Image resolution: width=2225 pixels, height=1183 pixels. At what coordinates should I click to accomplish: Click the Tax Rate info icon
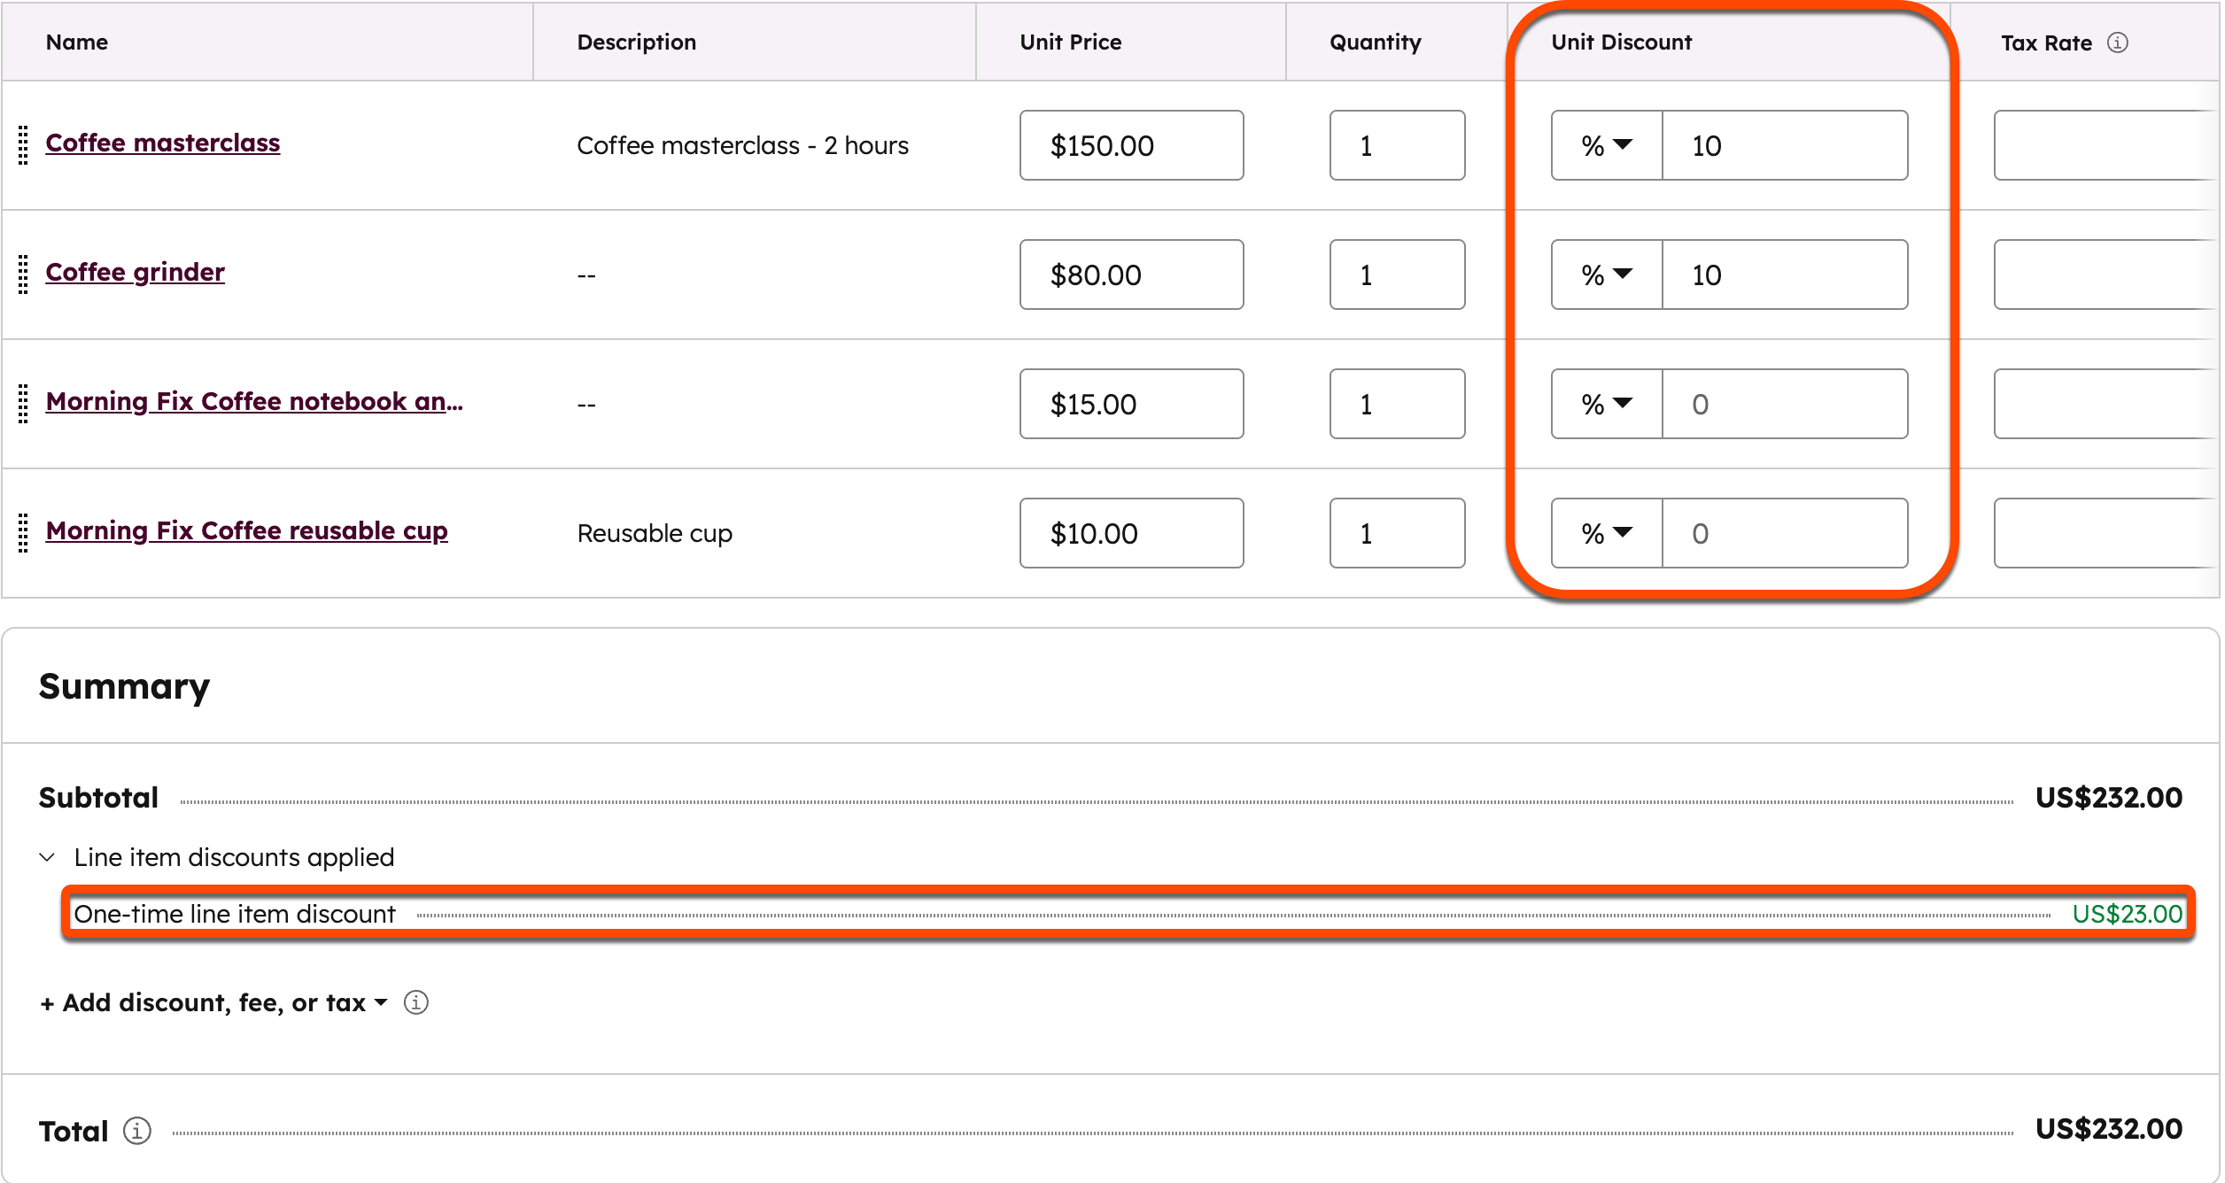tap(2117, 43)
